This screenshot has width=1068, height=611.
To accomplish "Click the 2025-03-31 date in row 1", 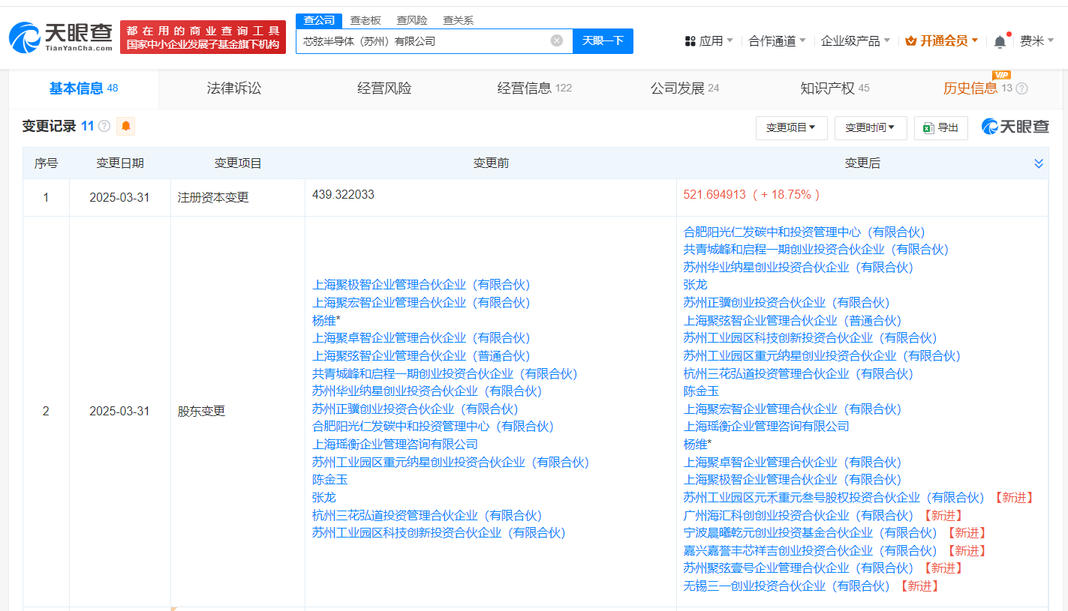I will (119, 198).
